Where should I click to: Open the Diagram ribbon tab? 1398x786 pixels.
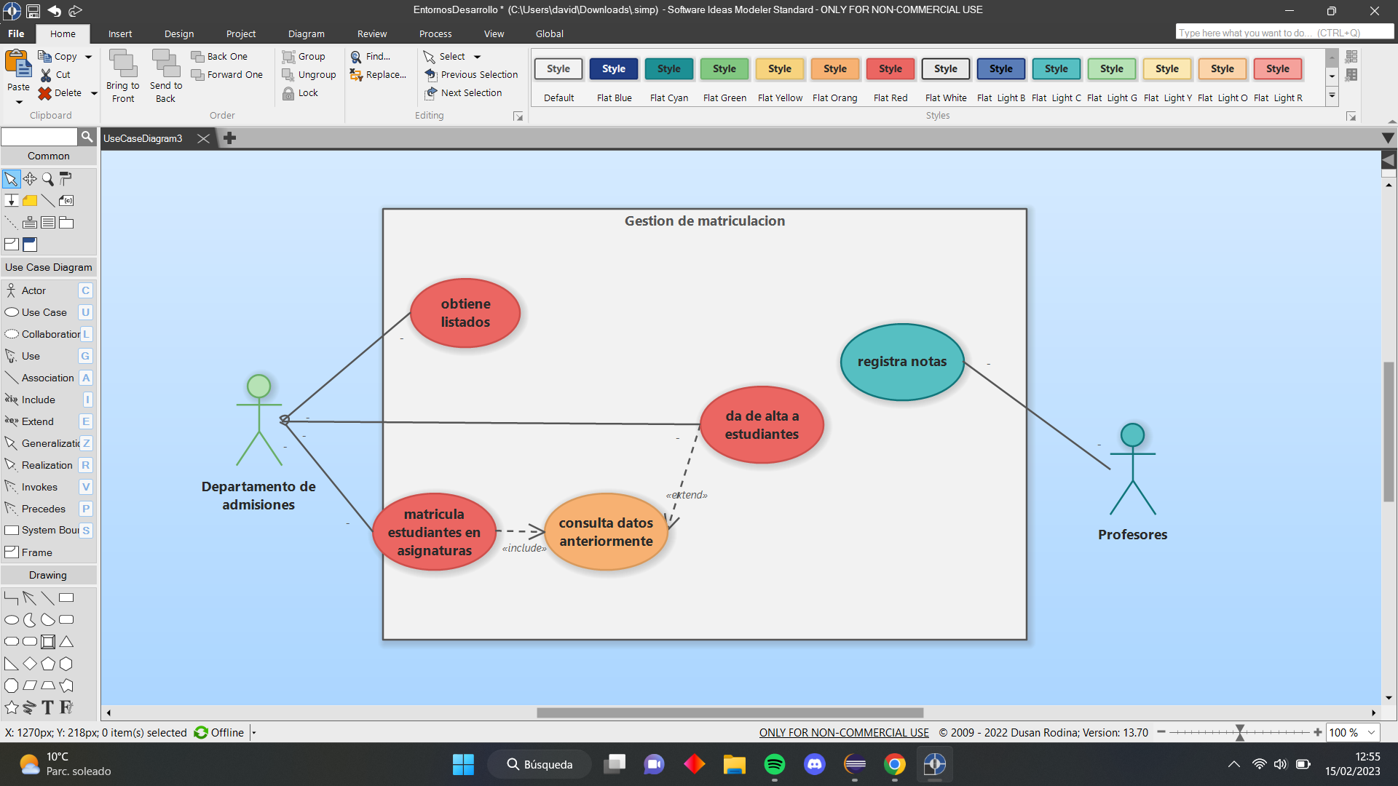click(306, 33)
